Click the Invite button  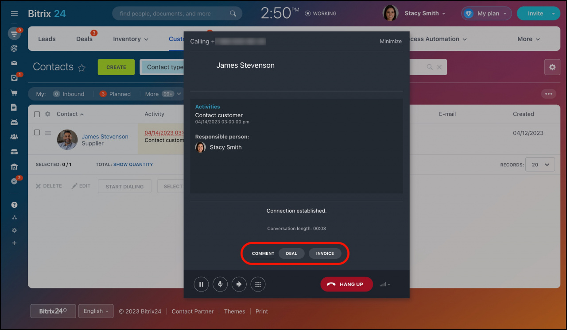535,14
